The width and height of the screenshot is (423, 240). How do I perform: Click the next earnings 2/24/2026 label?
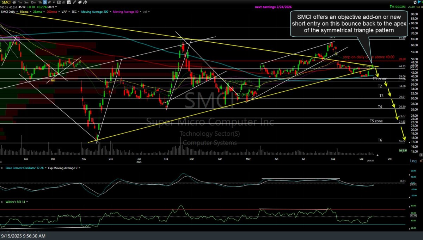pyautogui.click(x=273, y=7)
